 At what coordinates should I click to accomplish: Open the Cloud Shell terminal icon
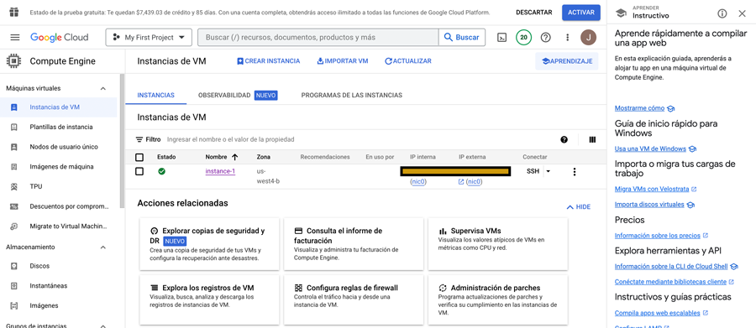[x=502, y=38]
